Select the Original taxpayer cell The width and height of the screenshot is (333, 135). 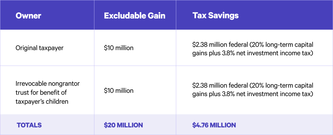click(x=39, y=48)
